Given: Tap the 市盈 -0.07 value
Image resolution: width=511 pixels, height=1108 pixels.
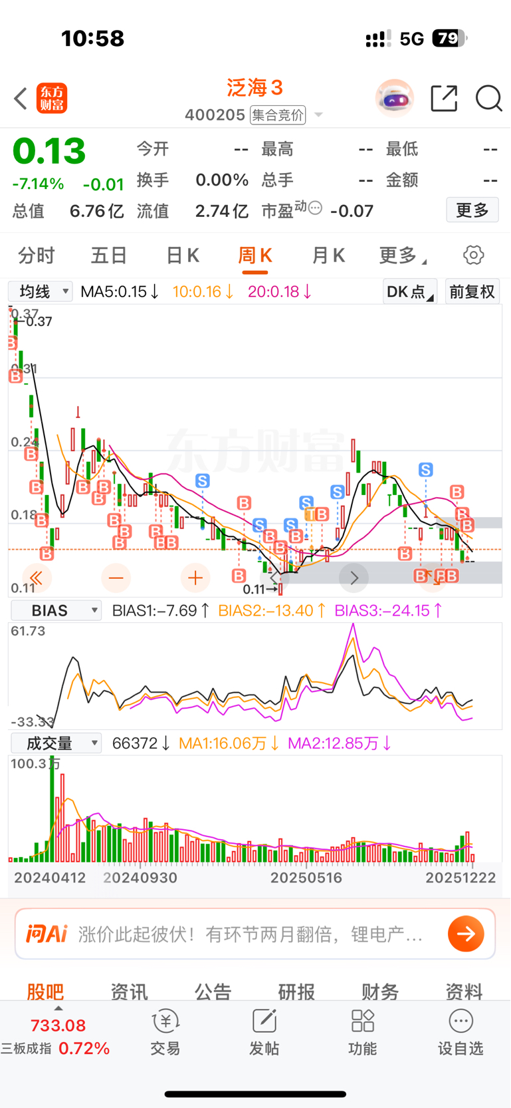Looking at the screenshot, I should pos(352,211).
